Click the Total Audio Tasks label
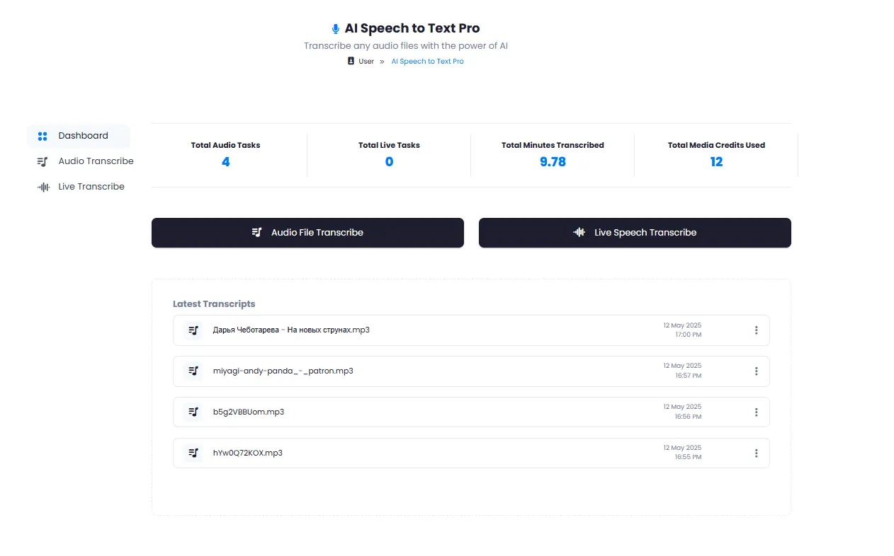This screenshot has width=894, height=556. coord(225,145)
